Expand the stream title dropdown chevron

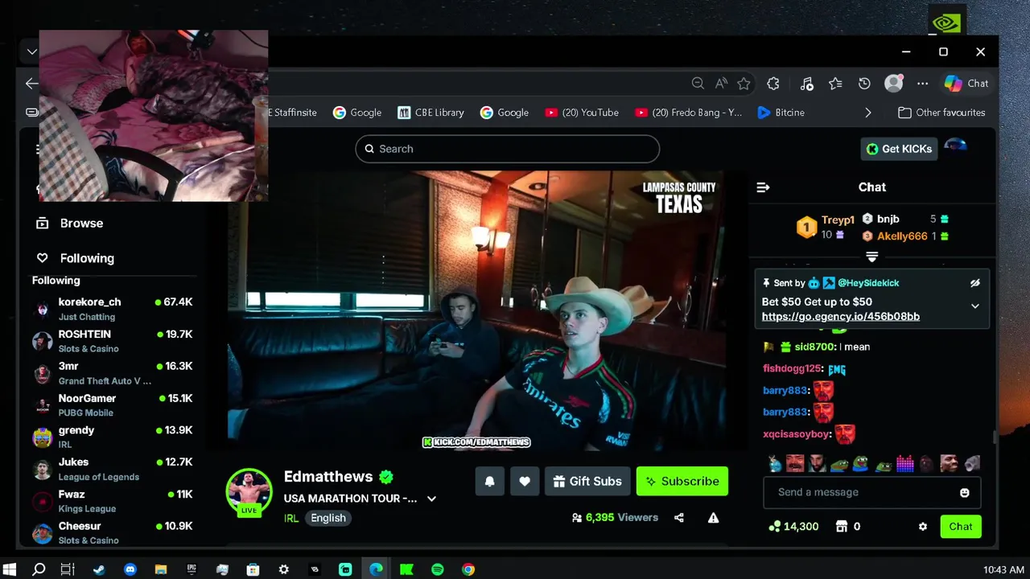[x=431, y=499]
